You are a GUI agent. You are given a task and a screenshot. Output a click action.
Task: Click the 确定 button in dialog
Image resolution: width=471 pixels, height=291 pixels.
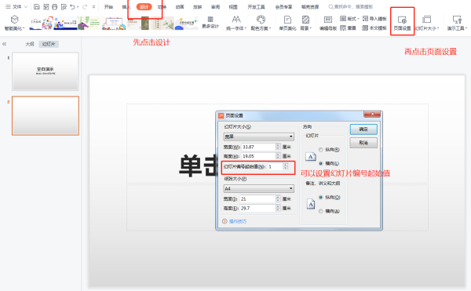tap(363, 129)
